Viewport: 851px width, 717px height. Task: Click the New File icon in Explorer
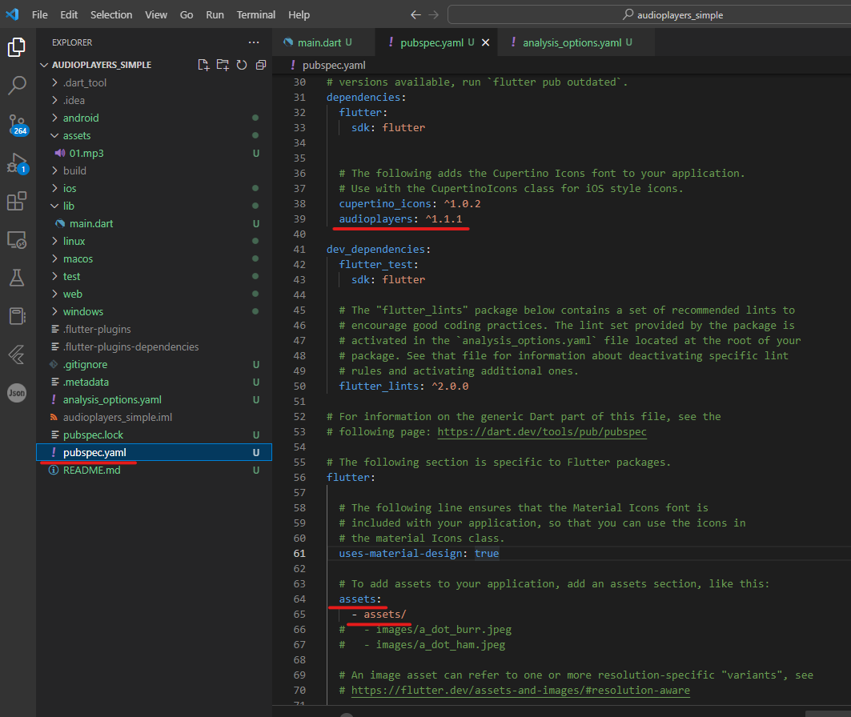coord(203,65)
